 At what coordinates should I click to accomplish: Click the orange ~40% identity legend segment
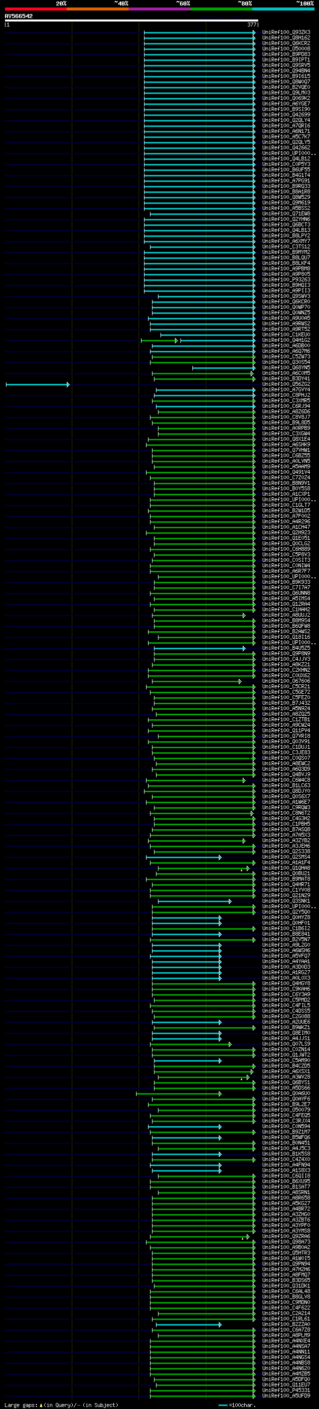coord(98,9)
